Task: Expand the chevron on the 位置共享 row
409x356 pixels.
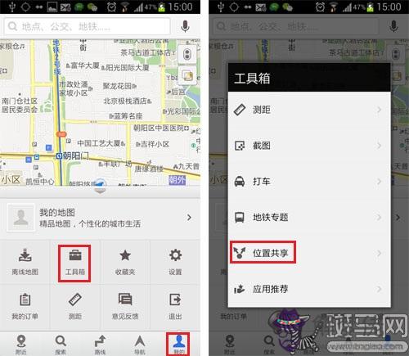Action: tap(379, 253)
